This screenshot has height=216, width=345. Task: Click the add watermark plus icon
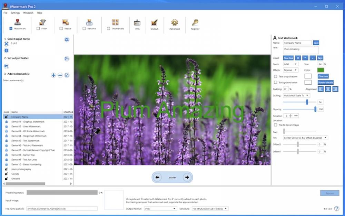53,75
